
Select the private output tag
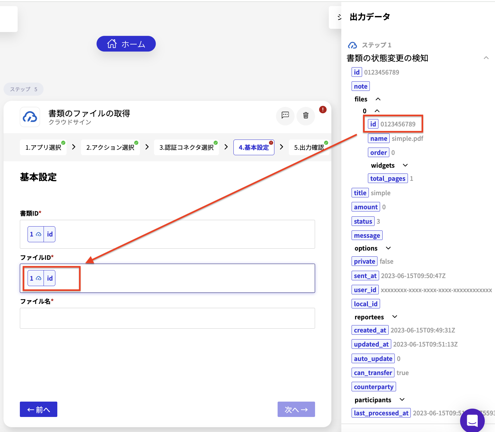pos(364,261)
